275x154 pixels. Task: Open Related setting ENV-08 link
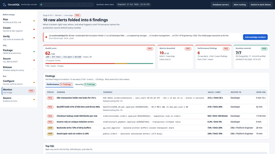(x=113, y=110)
